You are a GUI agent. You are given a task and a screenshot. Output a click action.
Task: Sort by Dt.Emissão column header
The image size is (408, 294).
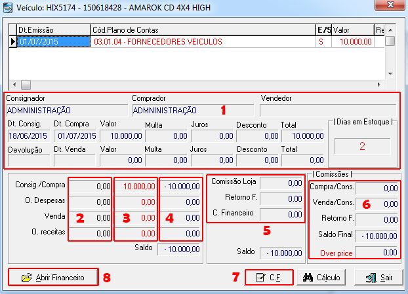(x=54, y=30)
